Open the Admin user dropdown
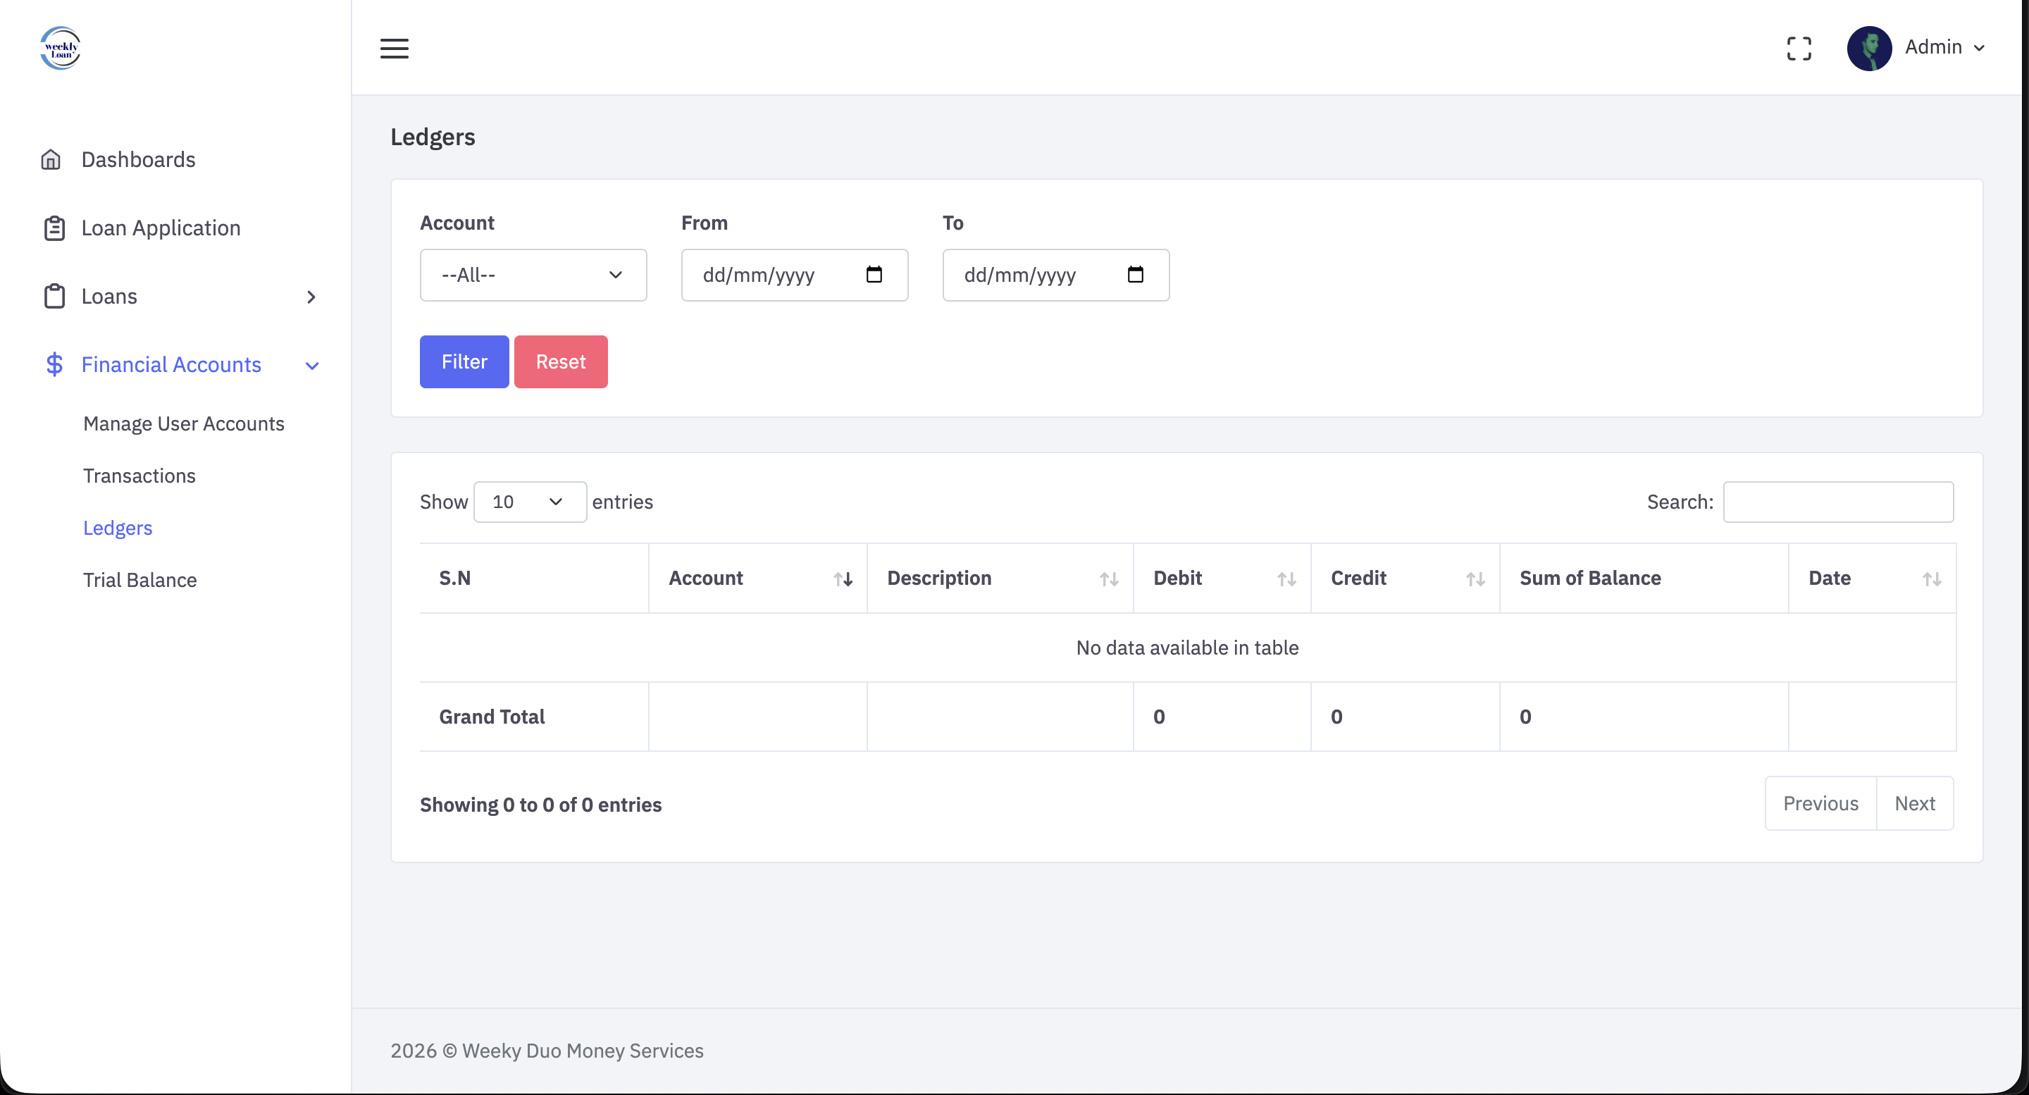Viewport: 2029px width, 1095px height. coord(1944,47)
